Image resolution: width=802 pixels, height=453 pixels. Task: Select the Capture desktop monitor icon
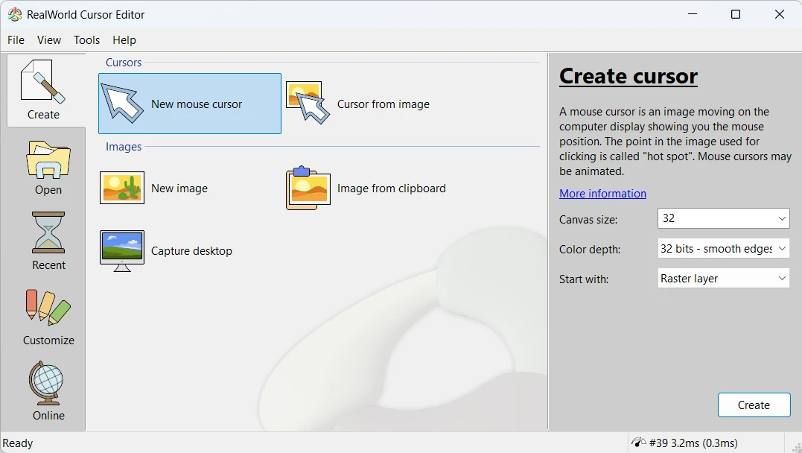121,251
